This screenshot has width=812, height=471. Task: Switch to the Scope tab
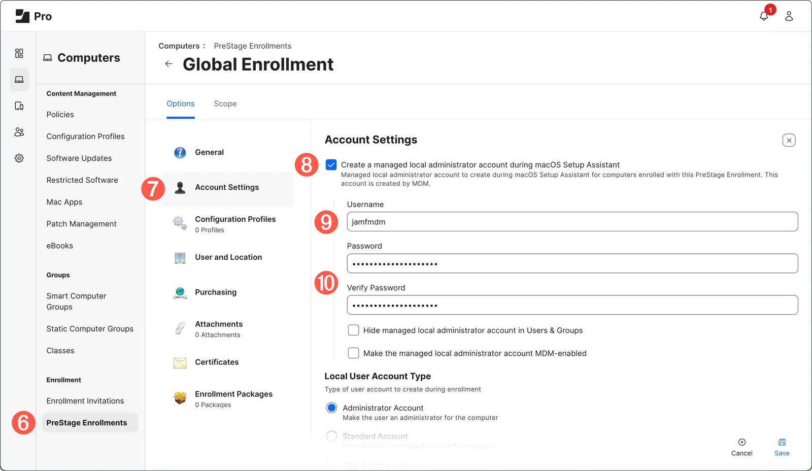(225, 104)
